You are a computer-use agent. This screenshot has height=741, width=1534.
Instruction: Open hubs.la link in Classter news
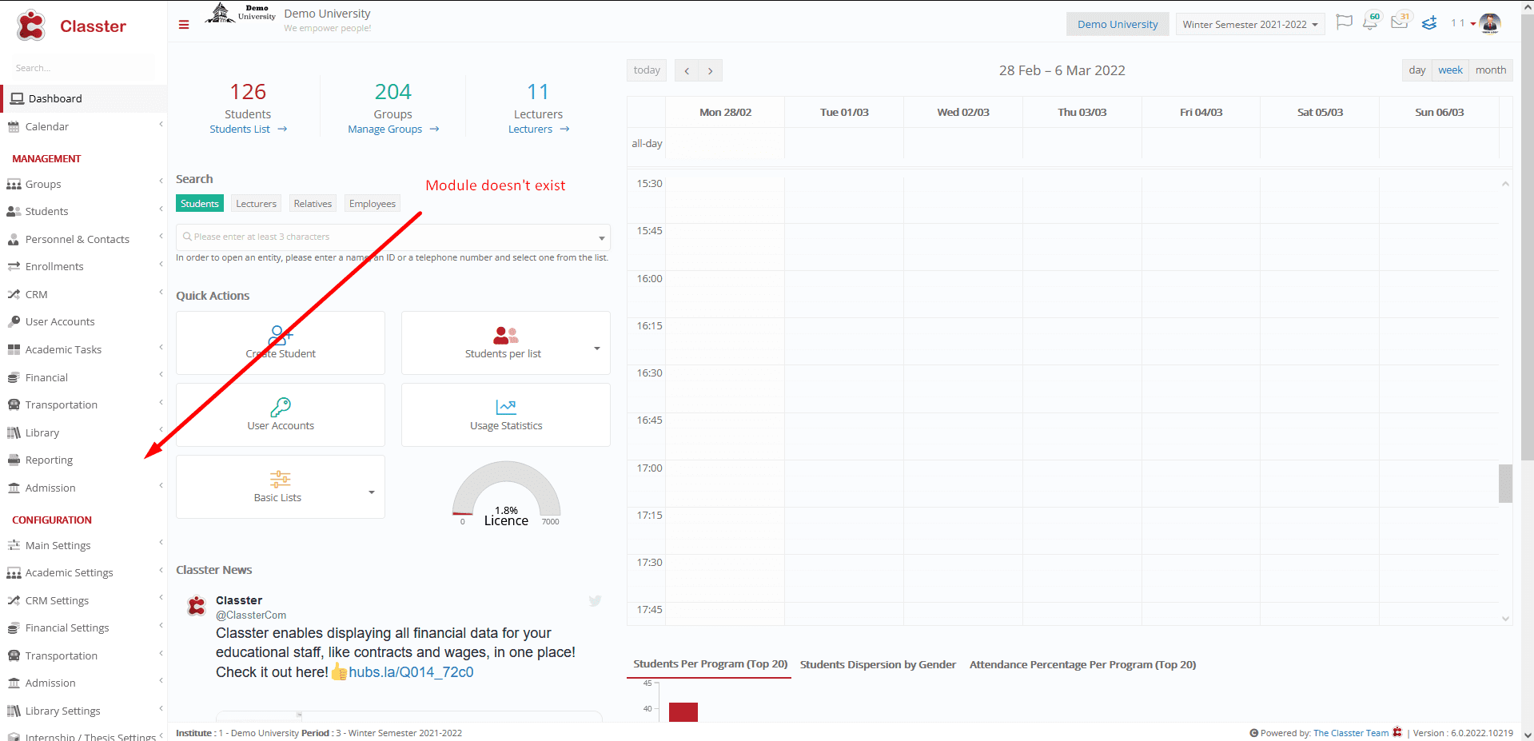click(x=411, y=672)
